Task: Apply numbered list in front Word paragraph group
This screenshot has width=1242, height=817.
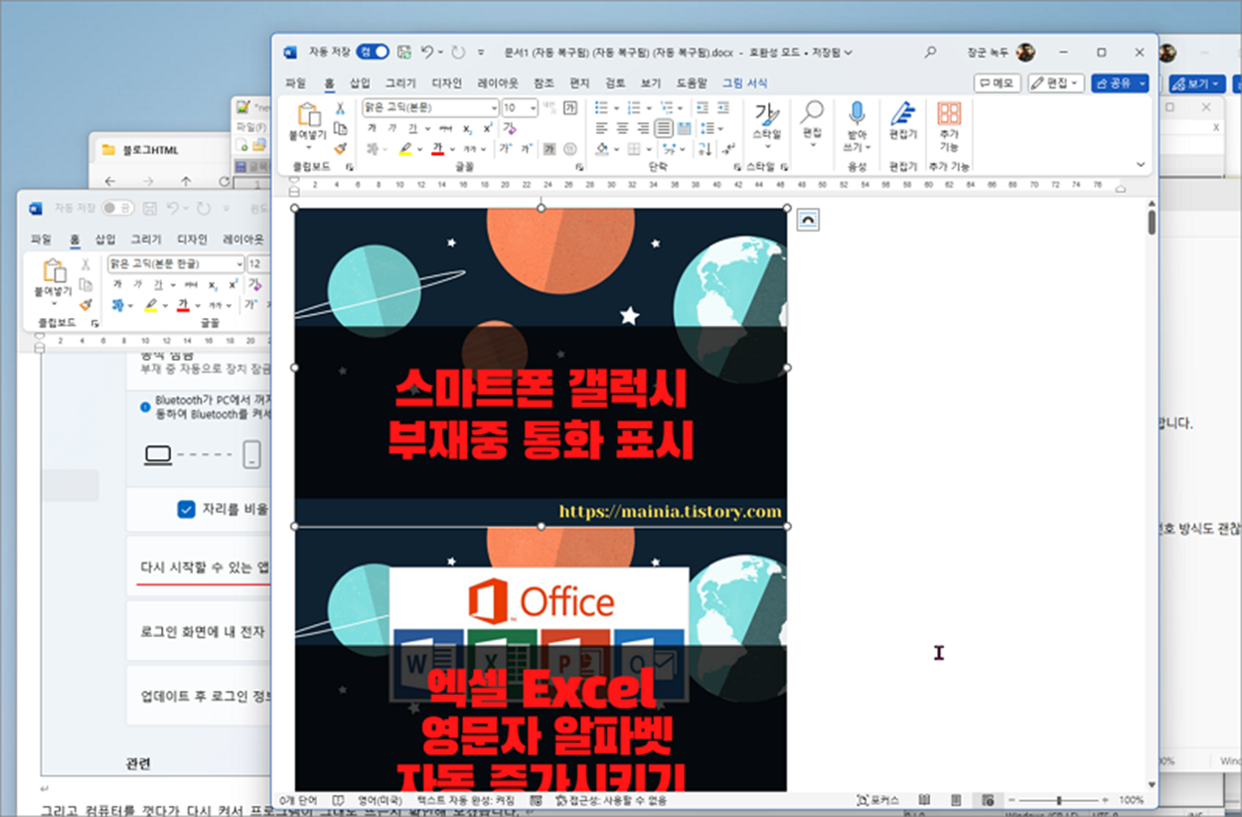Action: pos(633,107)
